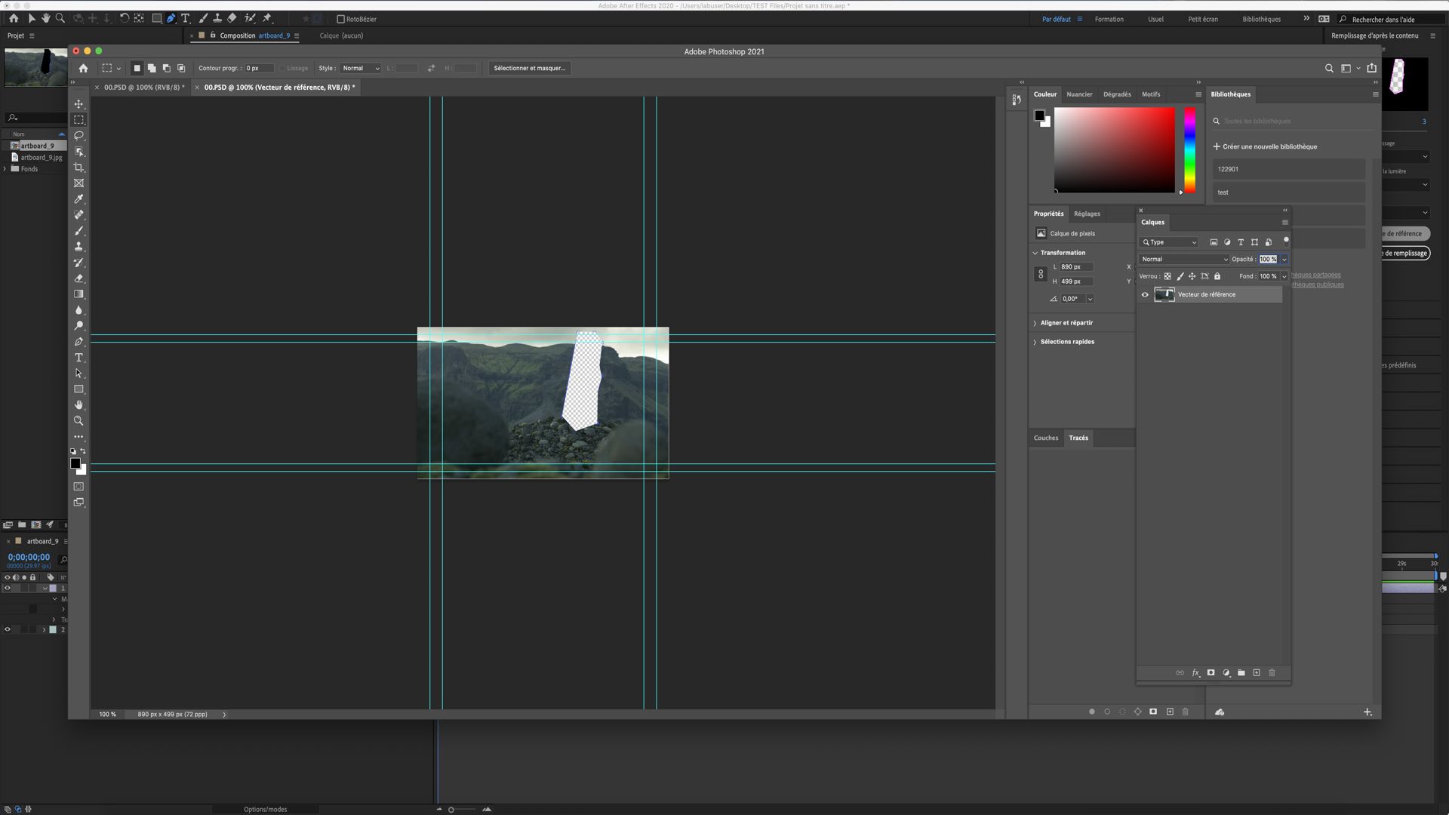
Task: Open the Photoshop Home screen icon
Action: click(x=82, y=68)
